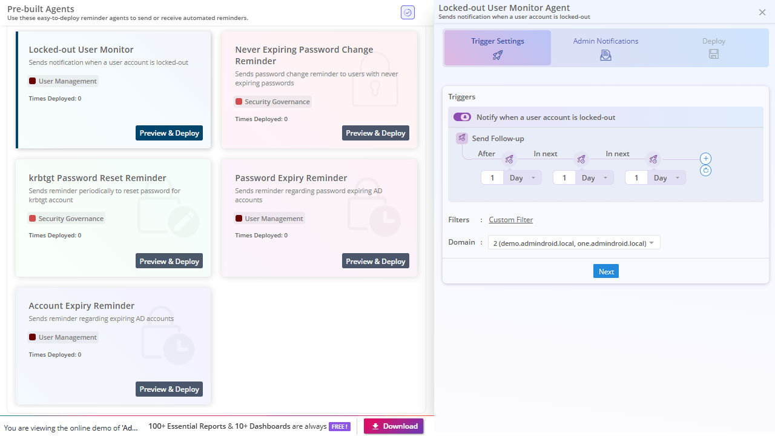Preview & Deploy krbtgt Password Reset Reminder
Image resolution: width=775 pixels, height=436 pixels.
pyautogui.click(x=170, y=262)
